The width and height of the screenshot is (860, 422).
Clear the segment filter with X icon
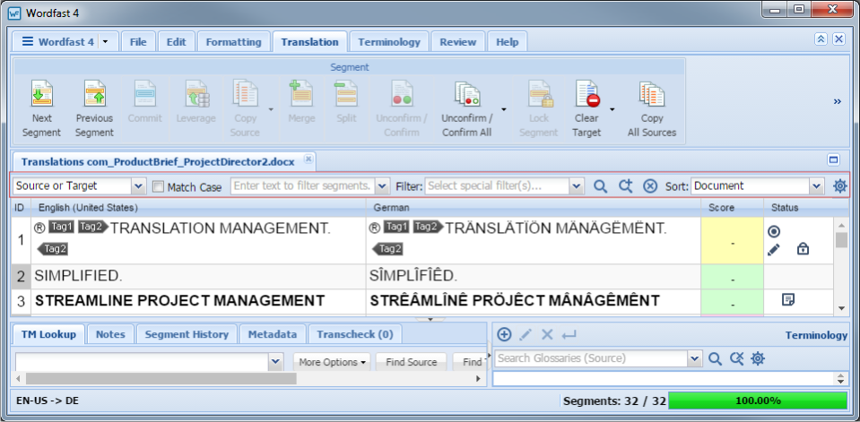[650, 186]
